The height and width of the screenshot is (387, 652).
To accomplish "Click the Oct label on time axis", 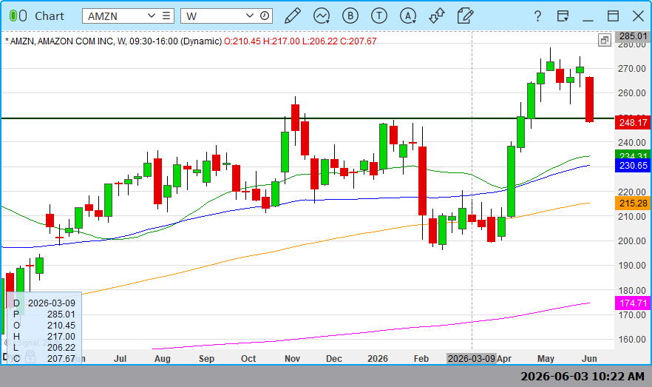I will coord(248,358).
